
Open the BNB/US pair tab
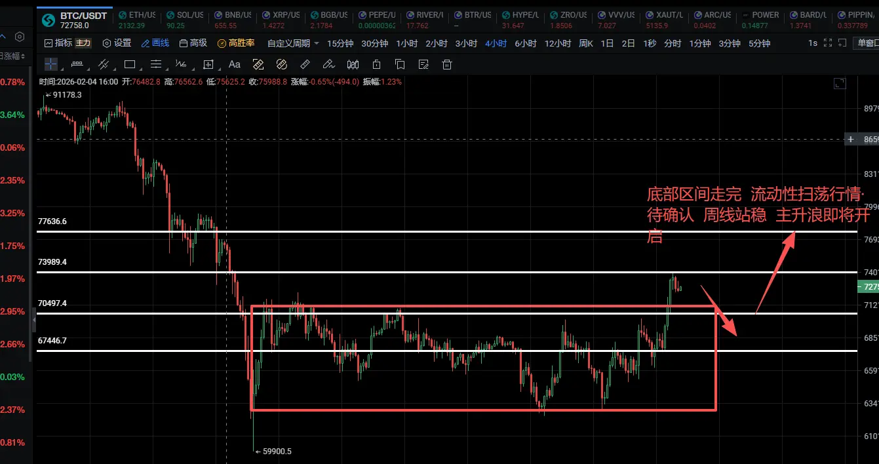[x=233, y=19]
